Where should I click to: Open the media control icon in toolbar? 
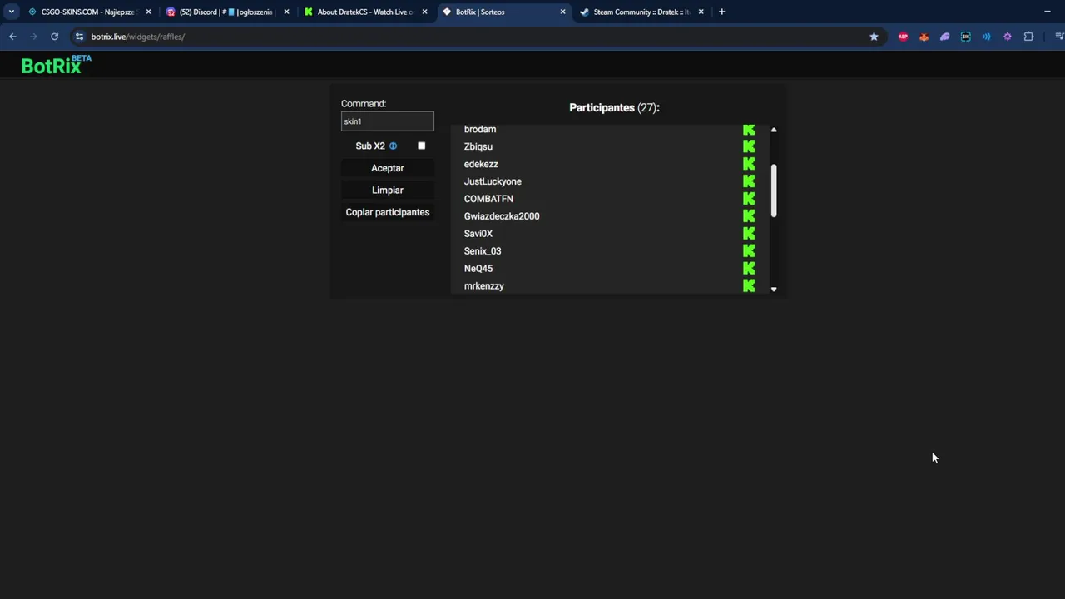coord(1058,37)
